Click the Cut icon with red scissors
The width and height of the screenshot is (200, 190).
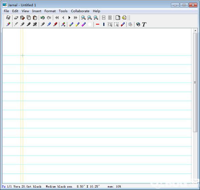click(x=22, y=18)
